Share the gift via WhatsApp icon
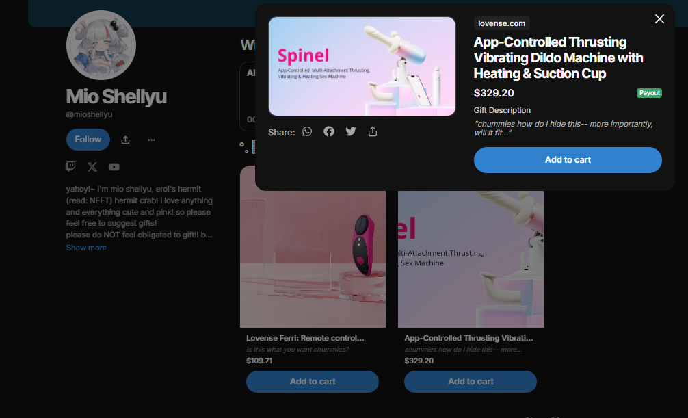This screenshot has height=418, width=688. (x=306, y=132)
